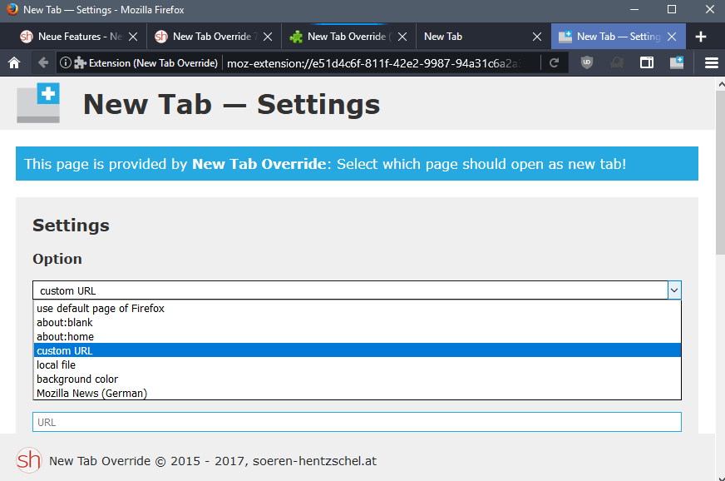Close the New Tab — Settings tab
Screen dimensions: 725x481
click(x=672, y=37)
